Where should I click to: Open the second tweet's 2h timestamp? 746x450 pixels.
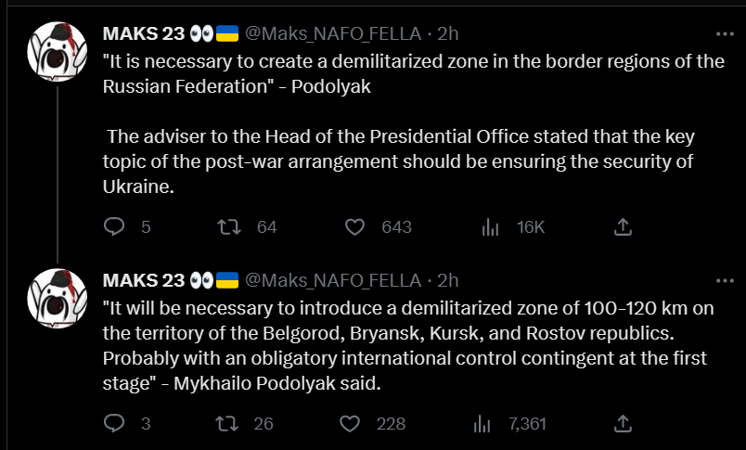point(448,279)
